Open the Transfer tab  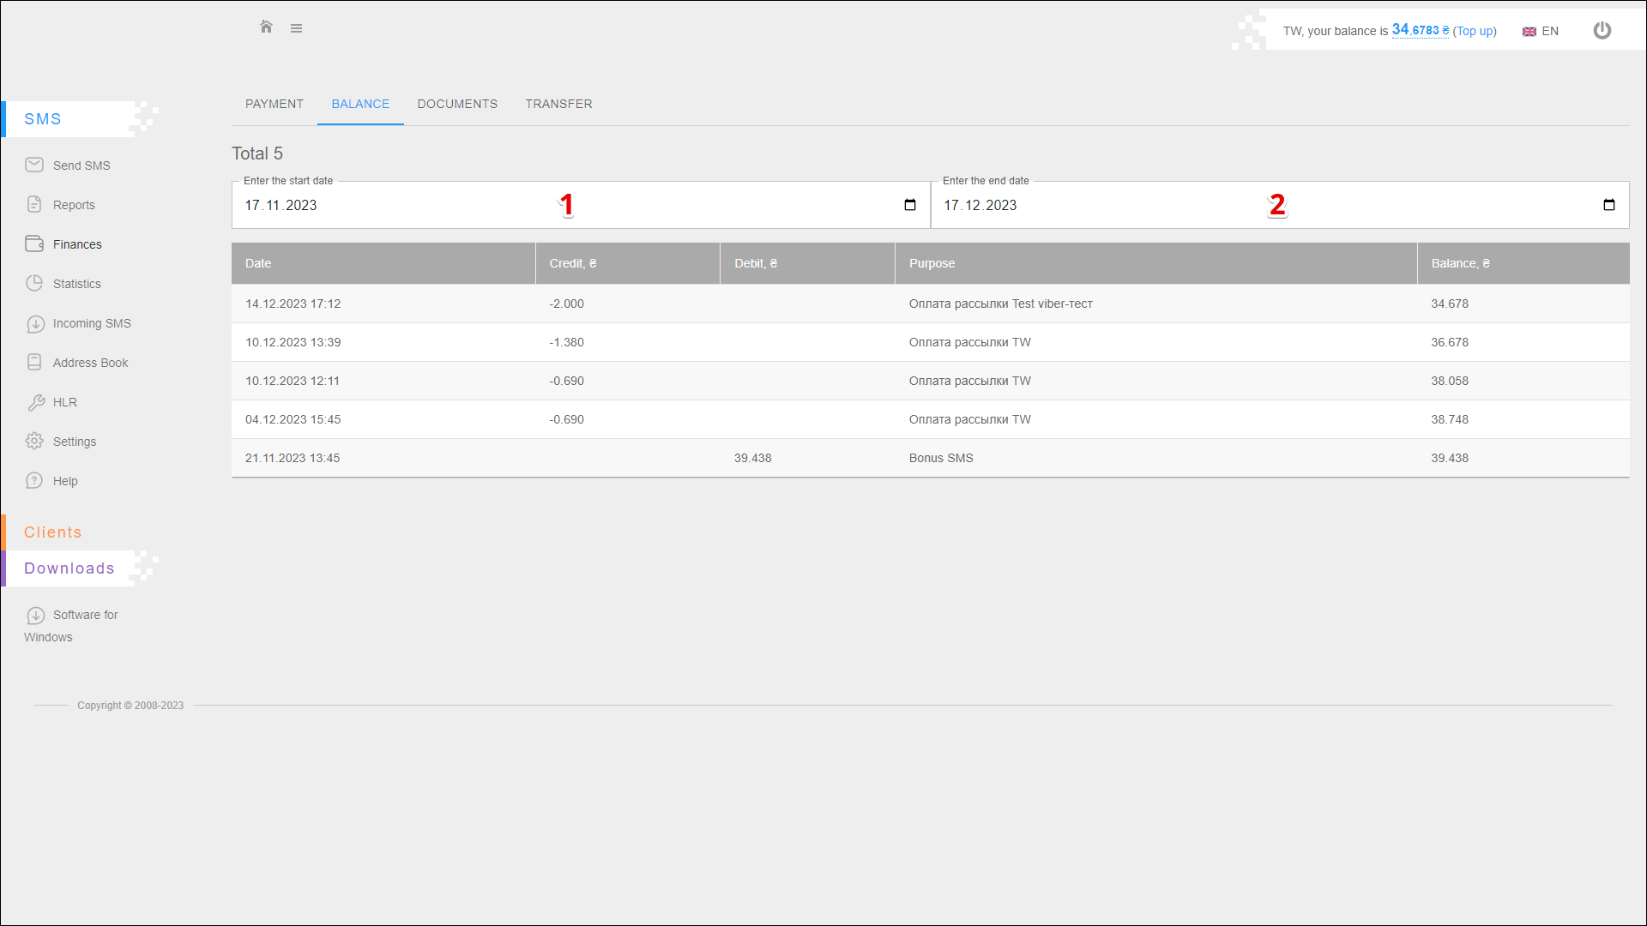[558, 104]
